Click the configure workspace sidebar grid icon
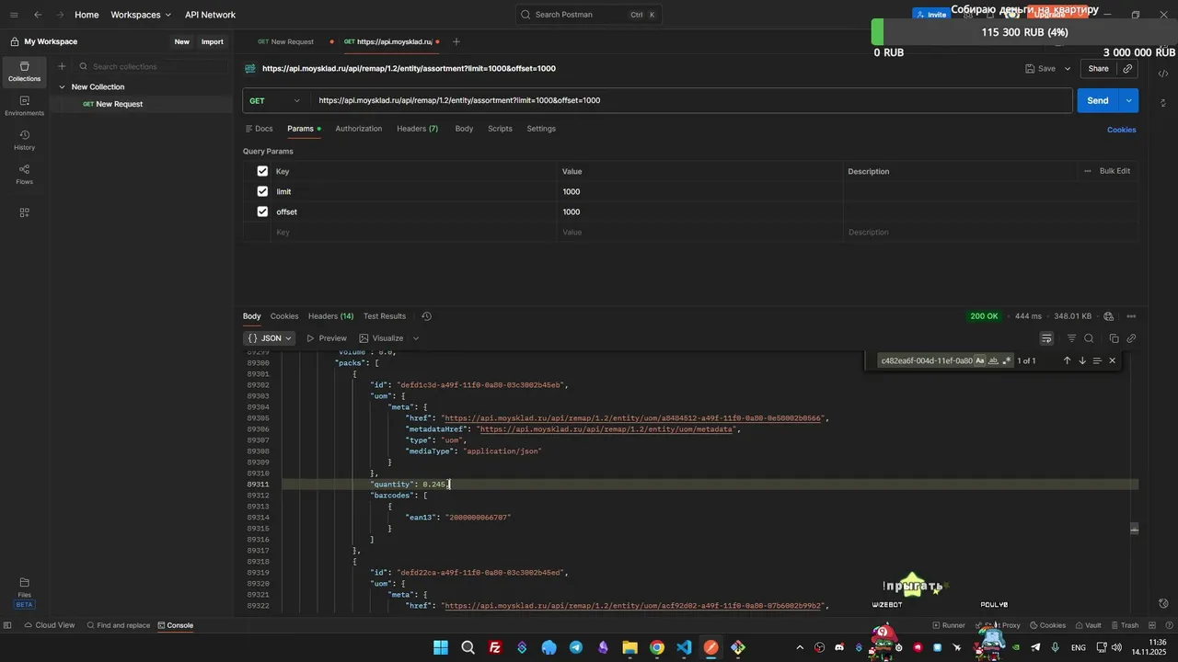 click(24, 212)
